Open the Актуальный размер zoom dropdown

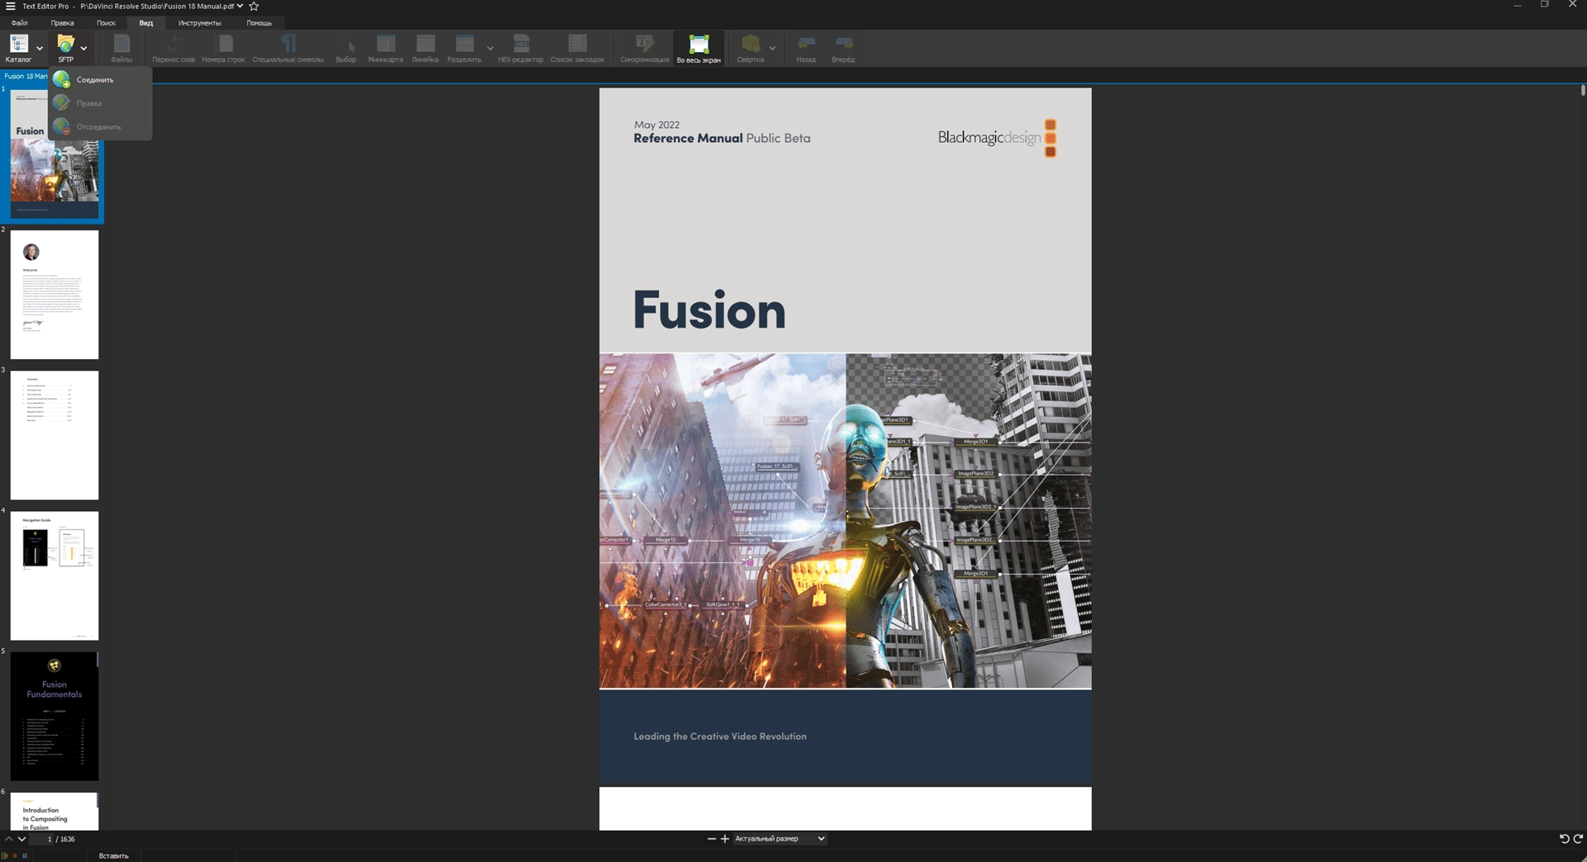coord(779,839)
